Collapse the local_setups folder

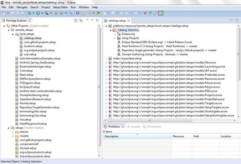tap(13, 34)
